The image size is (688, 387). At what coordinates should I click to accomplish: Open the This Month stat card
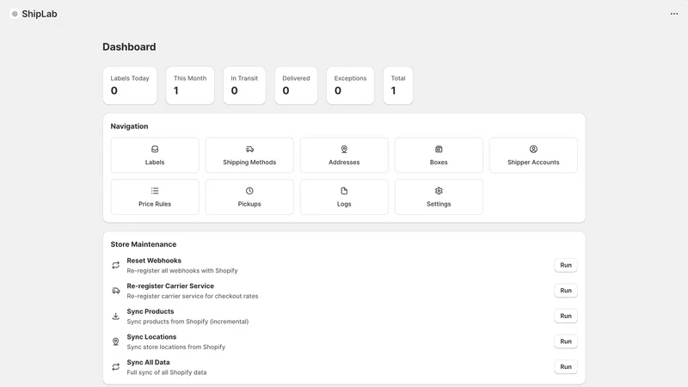[x=190, y=85]
